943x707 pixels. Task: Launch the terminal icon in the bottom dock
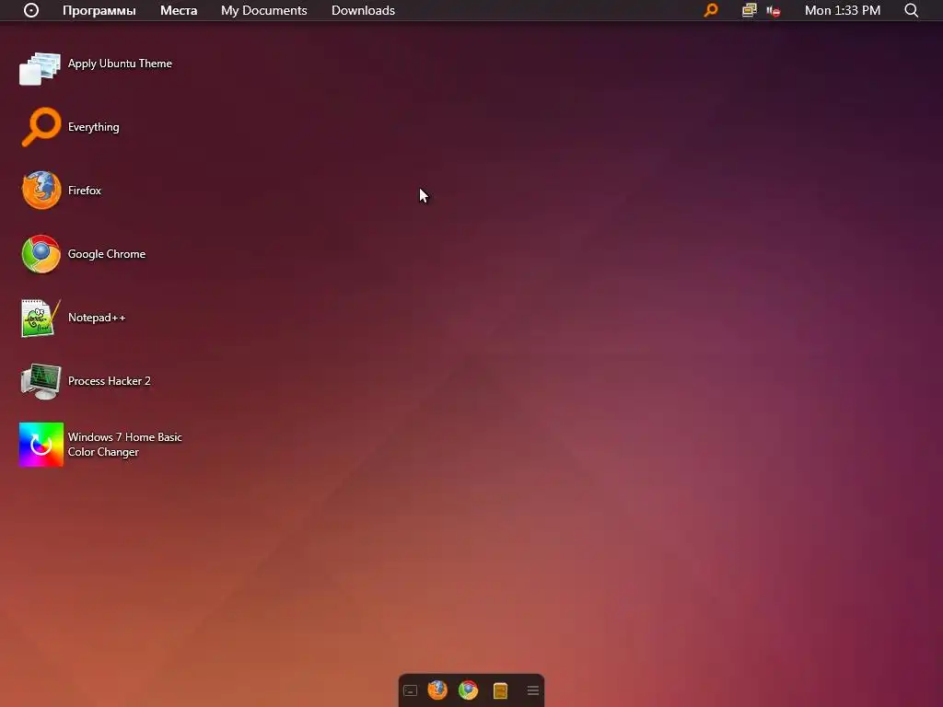(x=410, y=690)
